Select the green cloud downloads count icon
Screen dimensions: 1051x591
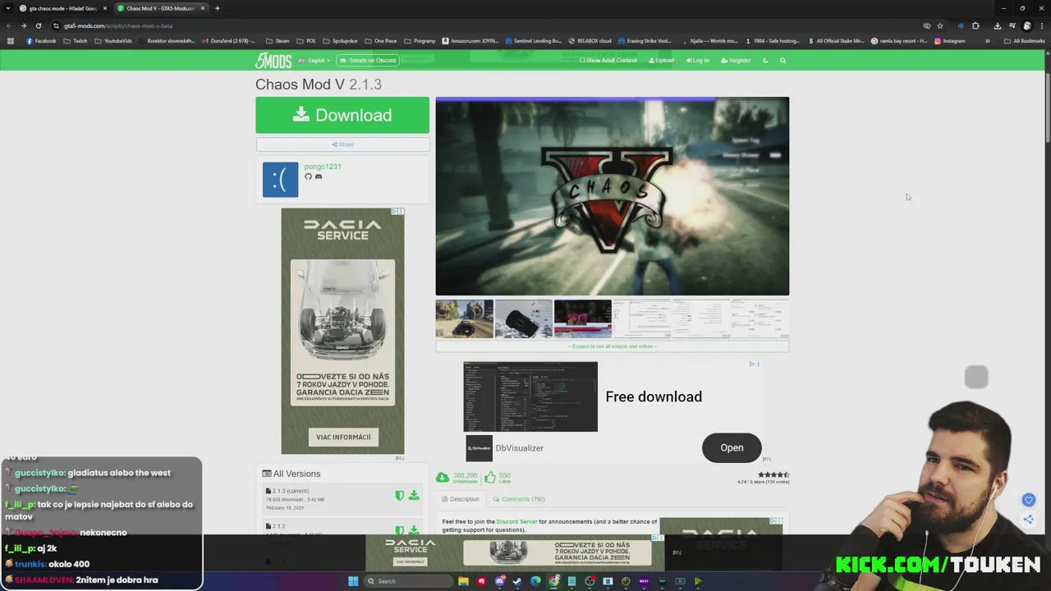tap(443, 477)
